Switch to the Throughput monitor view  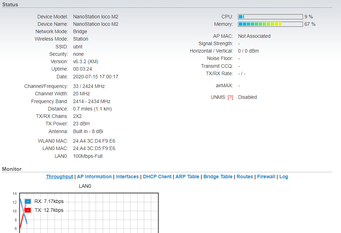59,177
